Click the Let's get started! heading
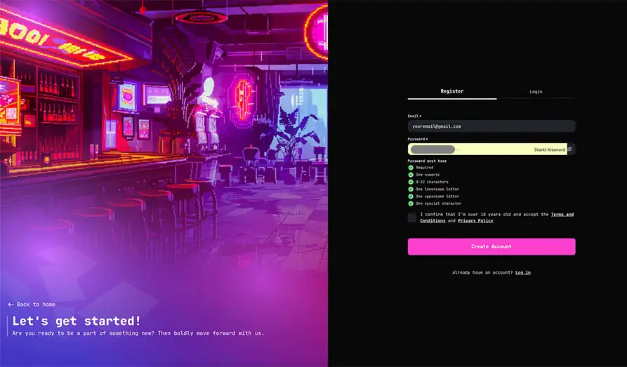Viewport: 627px width, 367px height. 77,321
